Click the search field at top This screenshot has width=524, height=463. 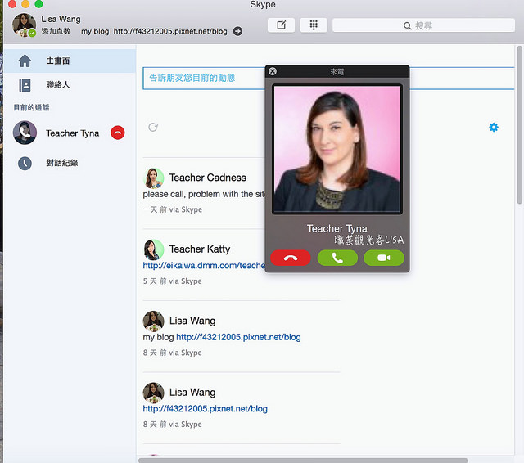(x=423, y=26)
